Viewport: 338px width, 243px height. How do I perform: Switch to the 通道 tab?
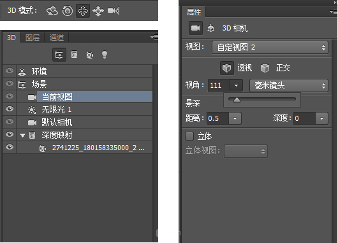pos(57,38)
